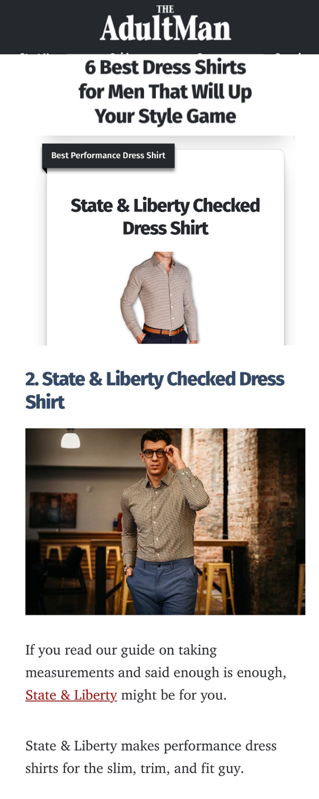Click the paragraph about taking measurements
Screen dimensions: 319x799
point(156,673)
